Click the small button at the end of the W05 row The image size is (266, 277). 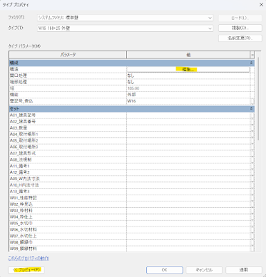coord(253,223)
